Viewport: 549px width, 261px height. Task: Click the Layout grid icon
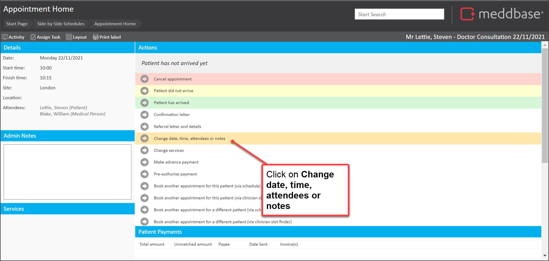(69, 37)
